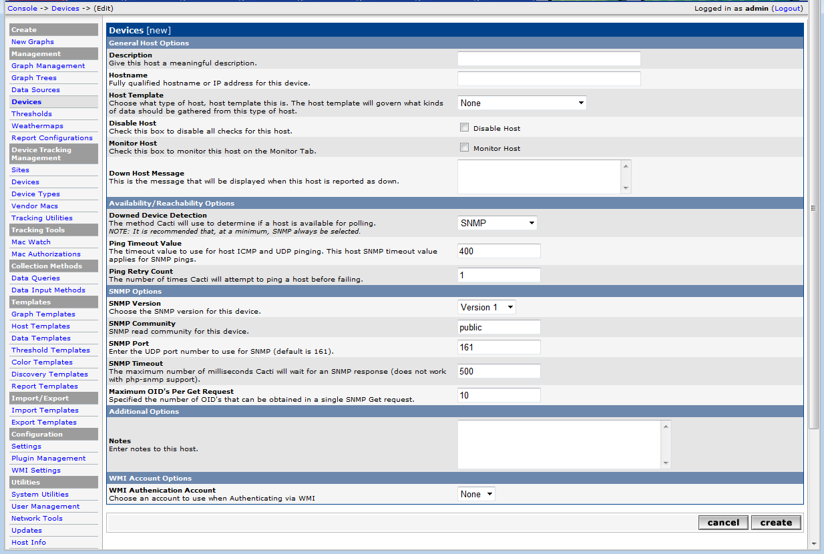This screenshot has width=824, height=554.
Task: Open Report Templates in sidebar
Action: pyautogui.click(x=45, y=386)
